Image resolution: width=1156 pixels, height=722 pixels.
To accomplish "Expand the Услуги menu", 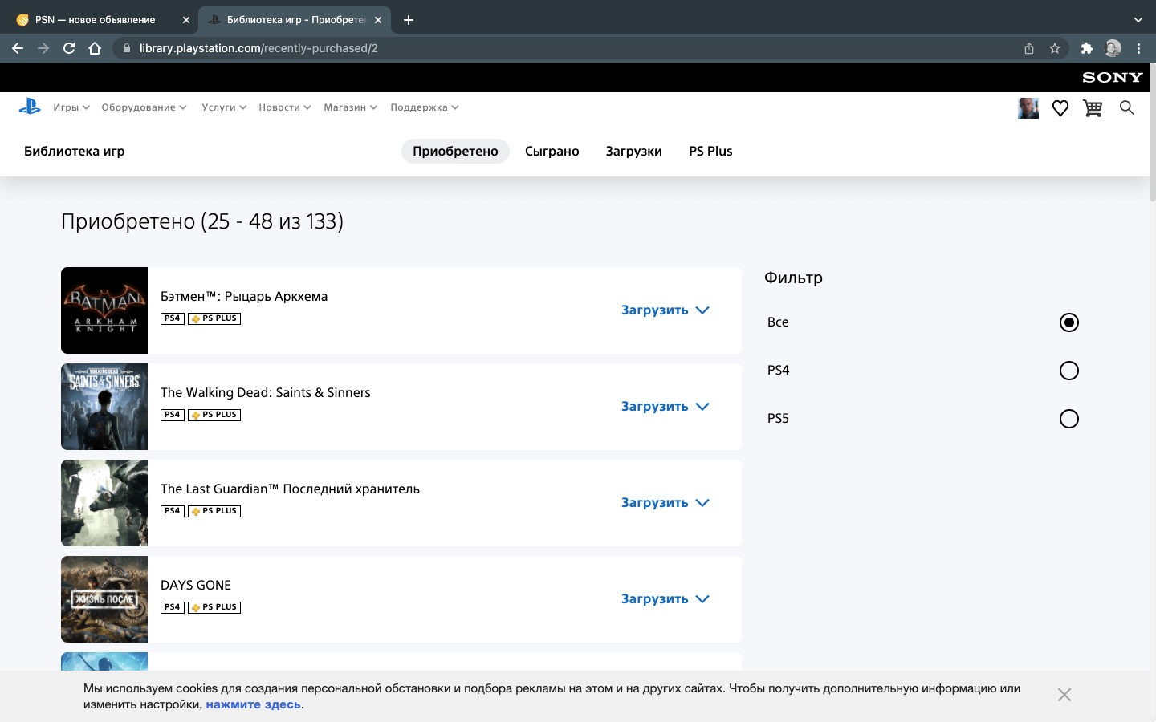I will [x=224, y=107].
